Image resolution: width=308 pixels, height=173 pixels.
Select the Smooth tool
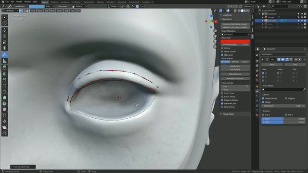[4, 110]
